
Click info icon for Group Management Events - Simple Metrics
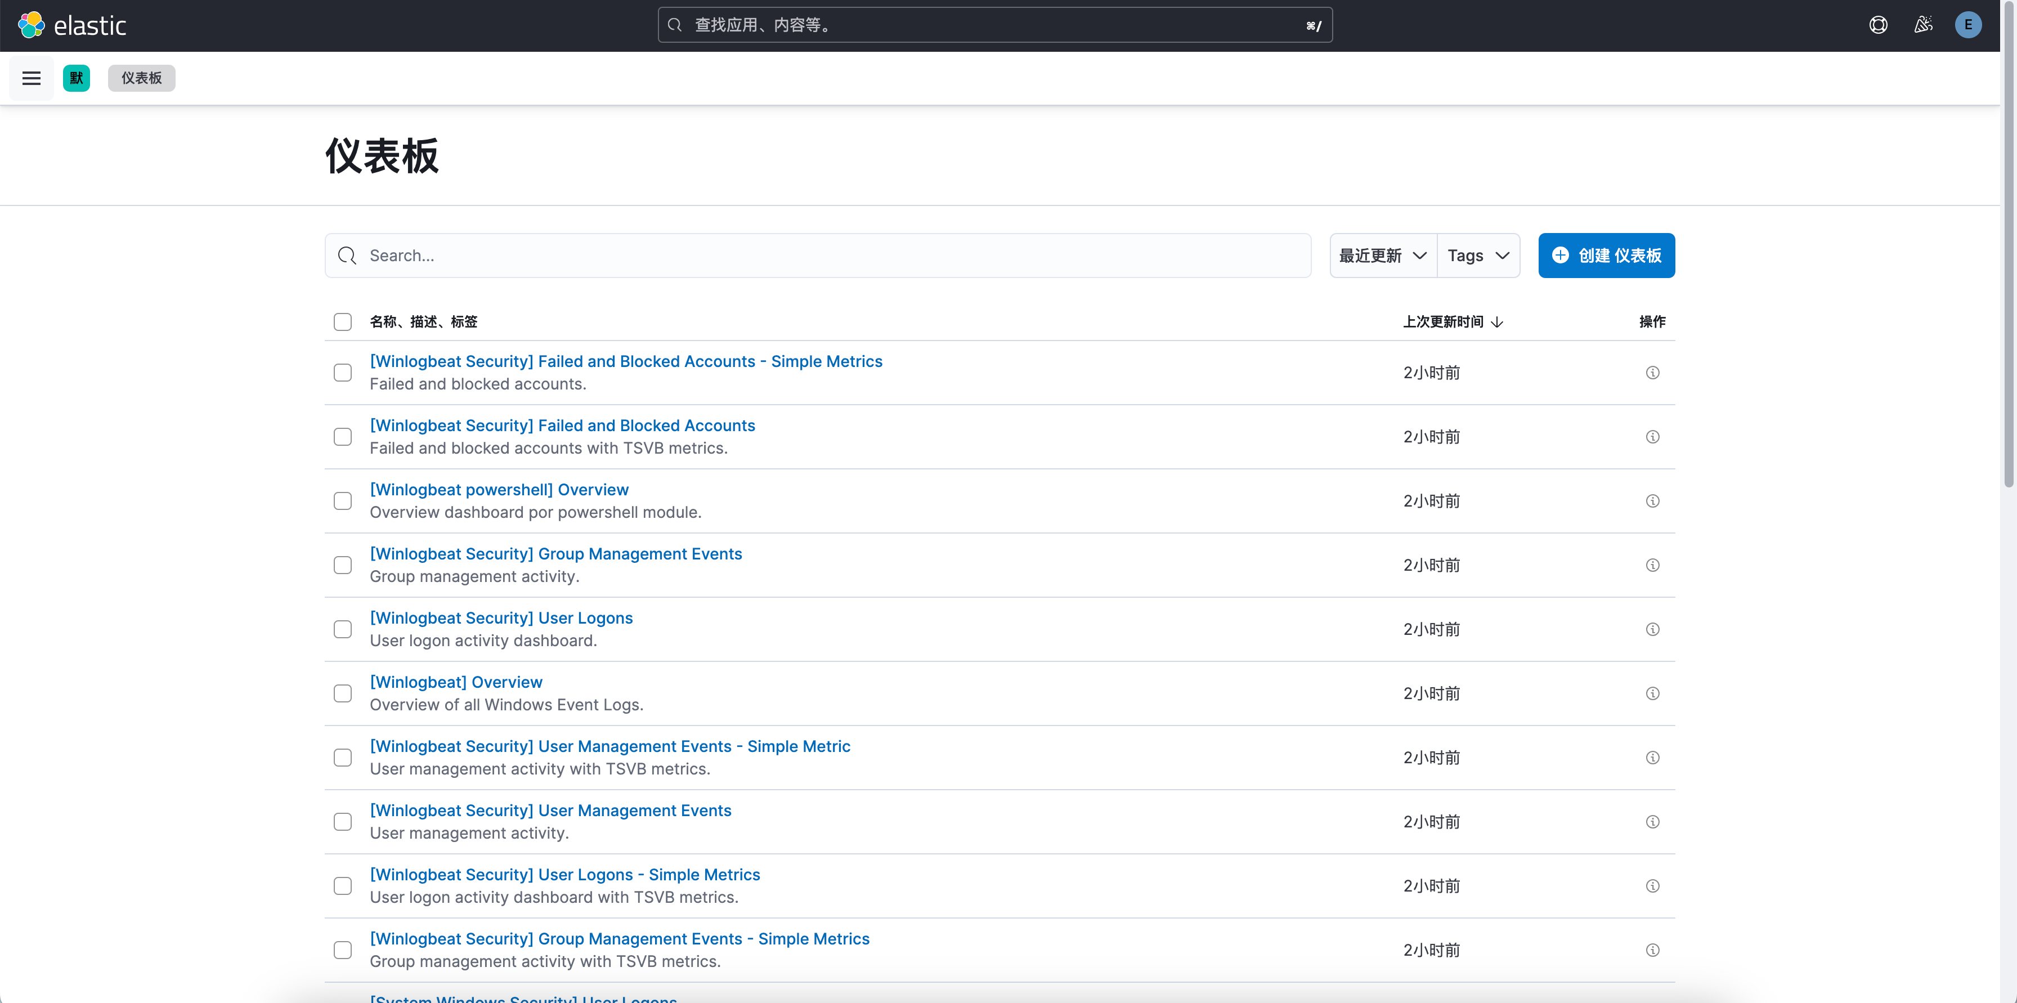(1652, 951)
